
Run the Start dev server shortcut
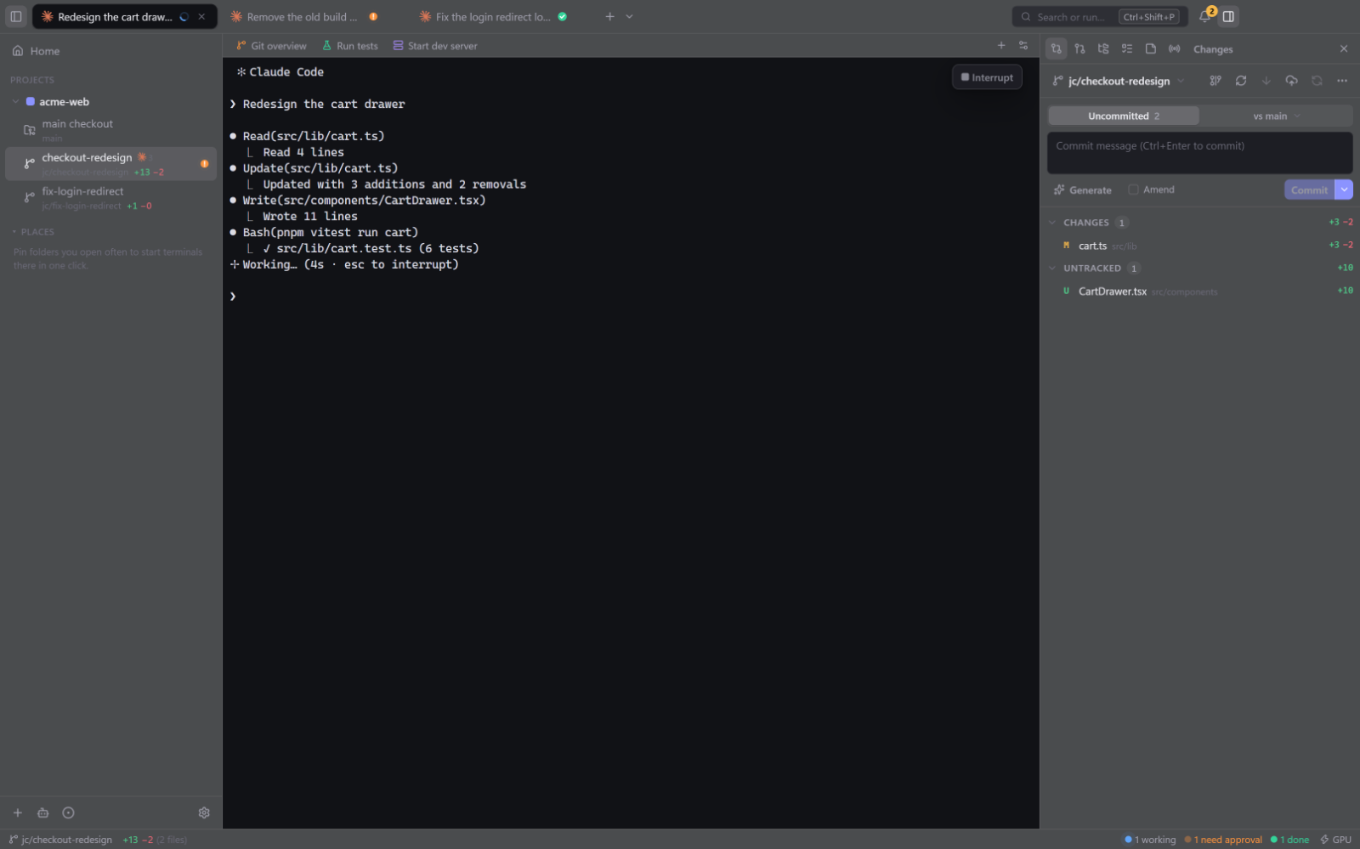pyautogui.click(x=435, y=46)
